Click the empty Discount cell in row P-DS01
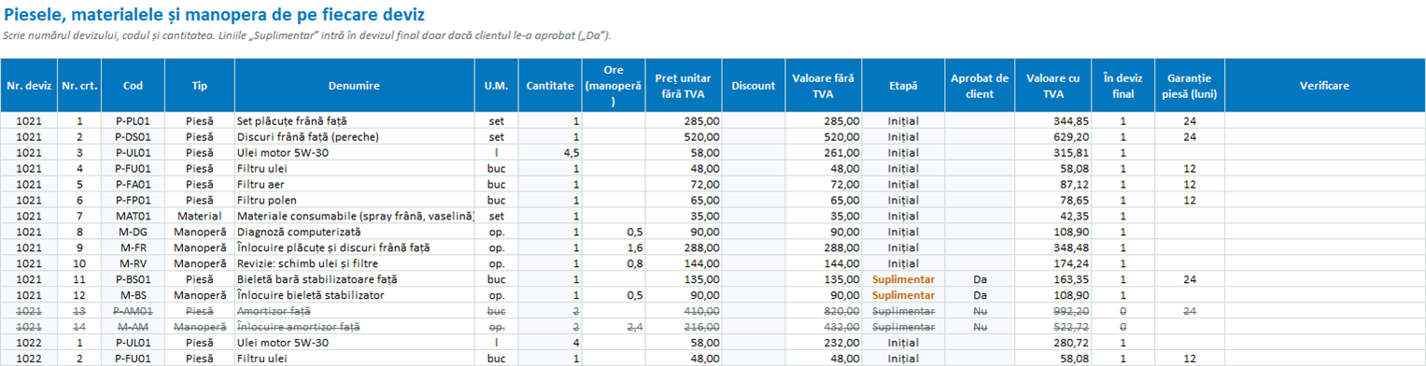 click(x=754, y=137)
